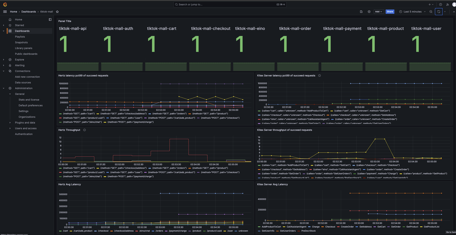The height and width of the screenshot is (235, 456).
Task: Click info icon next to Hertz Throughput
Action: 84,130
